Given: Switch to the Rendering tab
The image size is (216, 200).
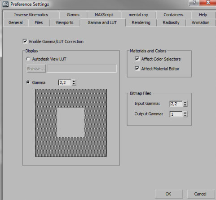Looking at the screenshot, I should tap(141, 22).
